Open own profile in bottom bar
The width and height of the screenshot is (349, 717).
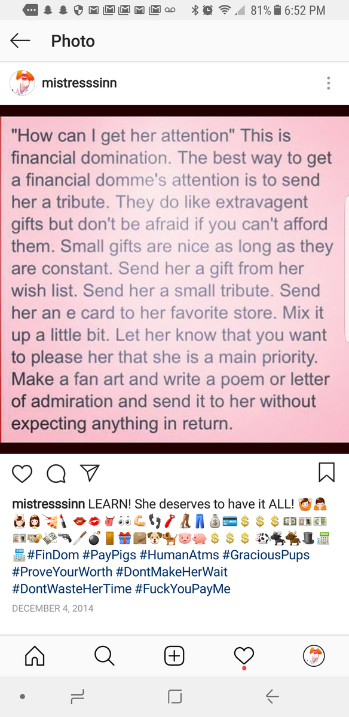point(314,655)
